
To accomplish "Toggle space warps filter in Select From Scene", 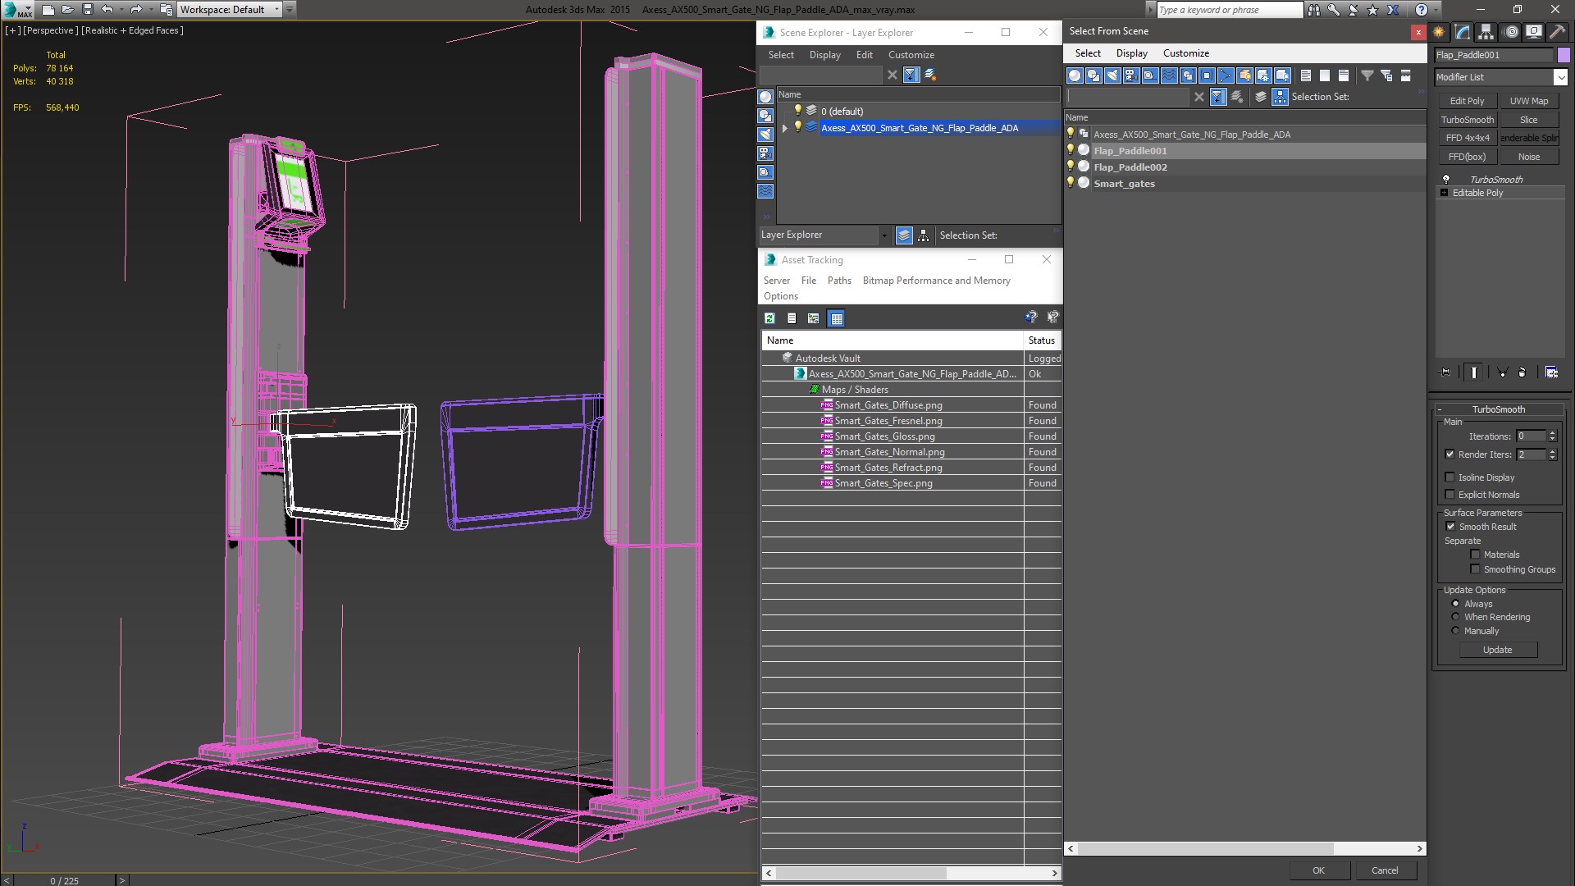I will click(x=1169, y=75).
